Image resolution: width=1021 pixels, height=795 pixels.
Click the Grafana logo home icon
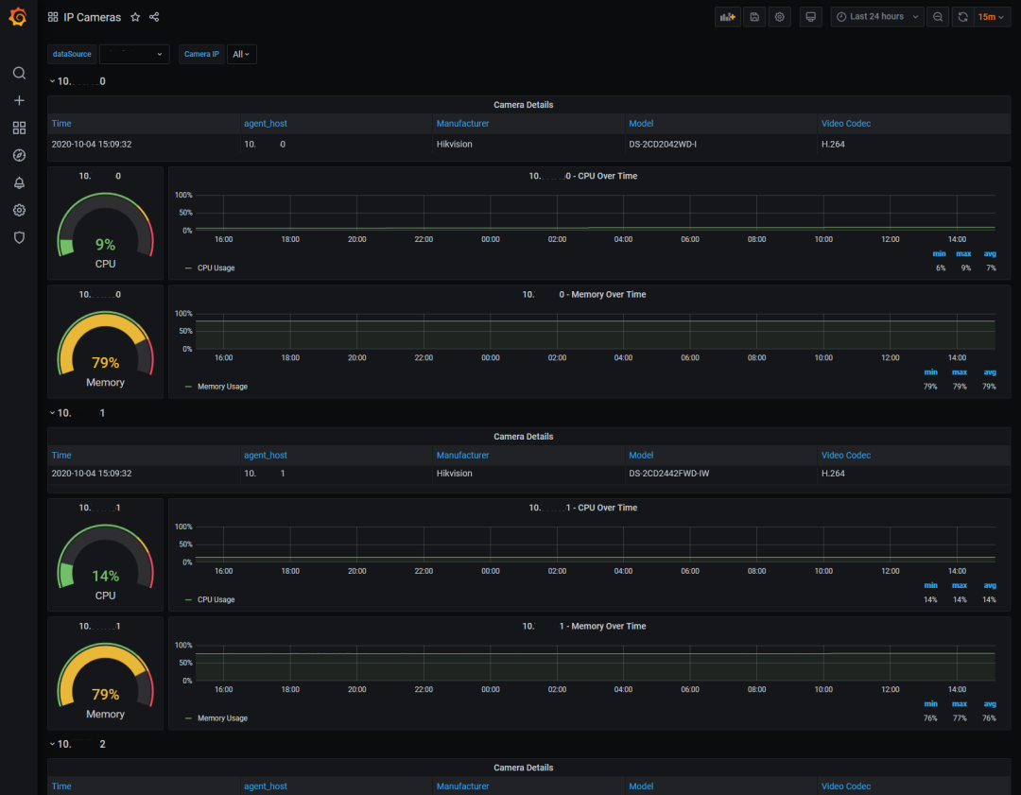tap(18, 17)
